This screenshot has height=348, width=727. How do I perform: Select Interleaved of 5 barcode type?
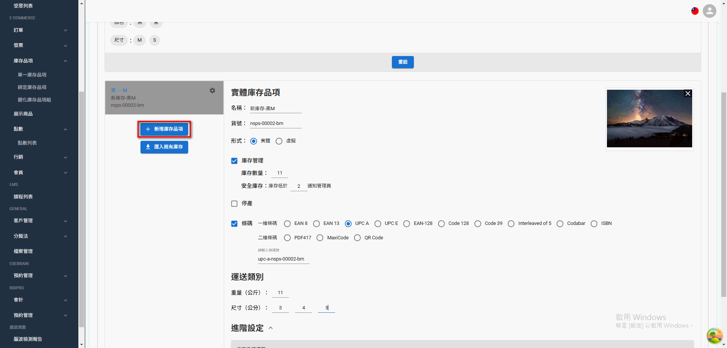(511, 224)
